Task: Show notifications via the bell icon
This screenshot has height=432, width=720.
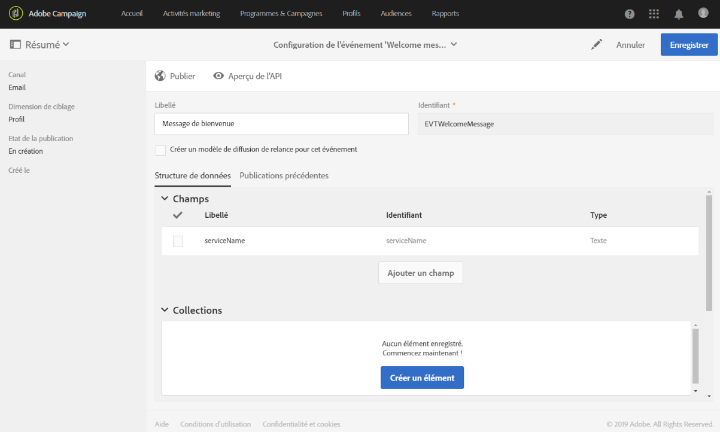Action: pyautogui.click(x=679, y=14)
